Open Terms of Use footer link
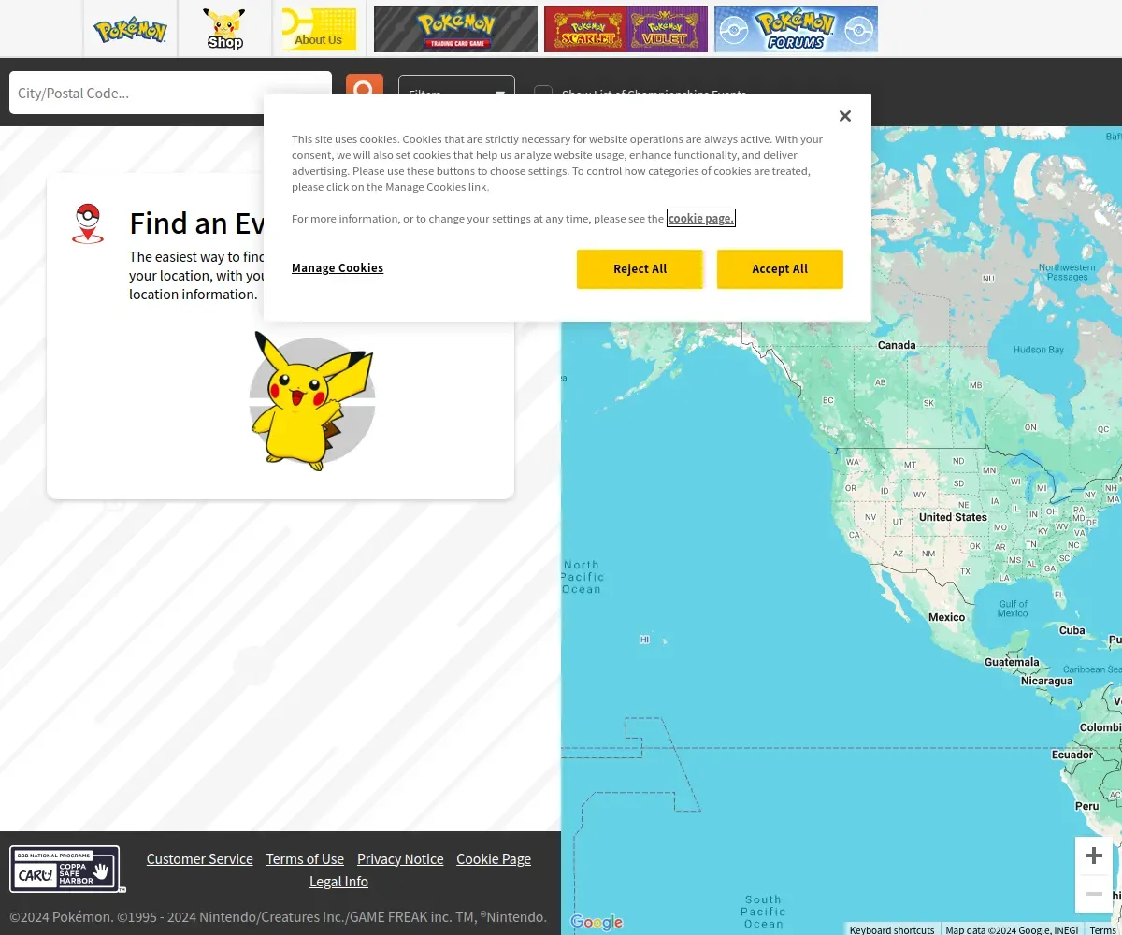 (x=305, y=858)
